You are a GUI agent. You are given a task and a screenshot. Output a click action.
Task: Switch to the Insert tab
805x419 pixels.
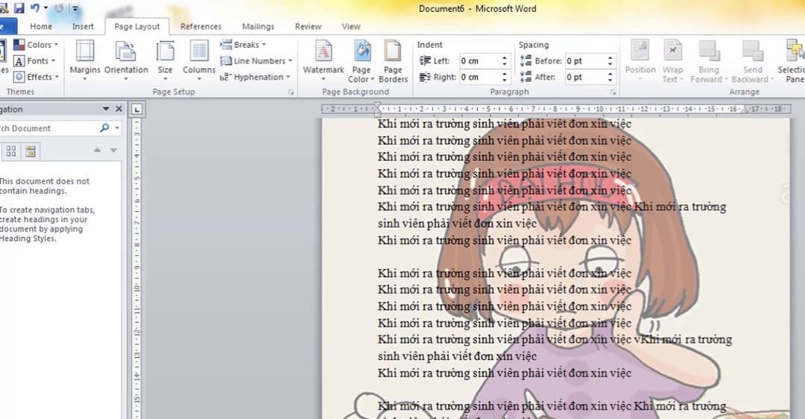(x=83, y=27)
